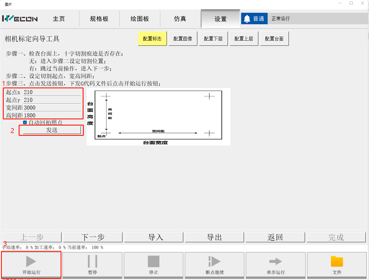Select single-step run (单步运行) arrow icon

pyautogui.click(x=276, y=262)
